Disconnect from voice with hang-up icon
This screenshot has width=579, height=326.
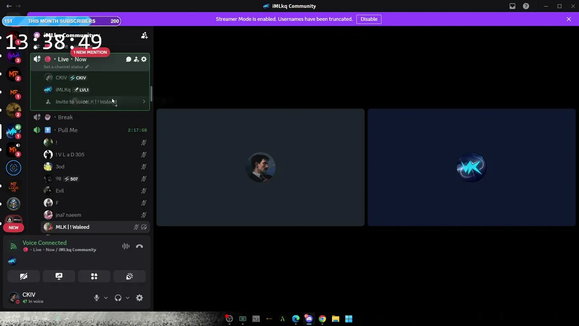[x=139, y=246]
